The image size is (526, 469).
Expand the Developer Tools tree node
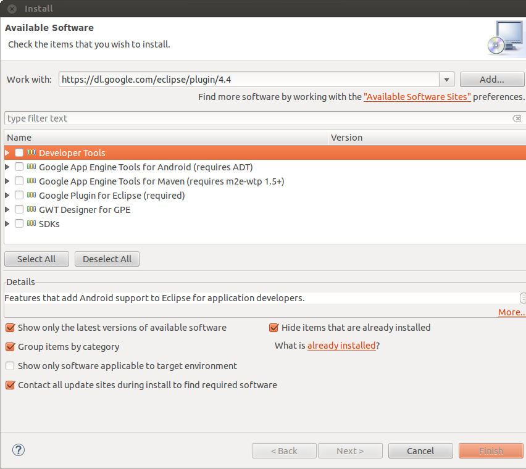7,153
